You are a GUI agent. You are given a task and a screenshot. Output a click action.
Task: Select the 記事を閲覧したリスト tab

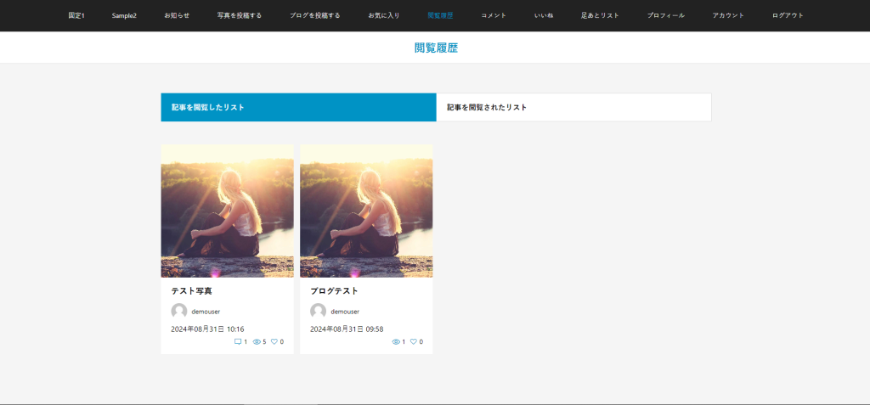pos(298,108)
